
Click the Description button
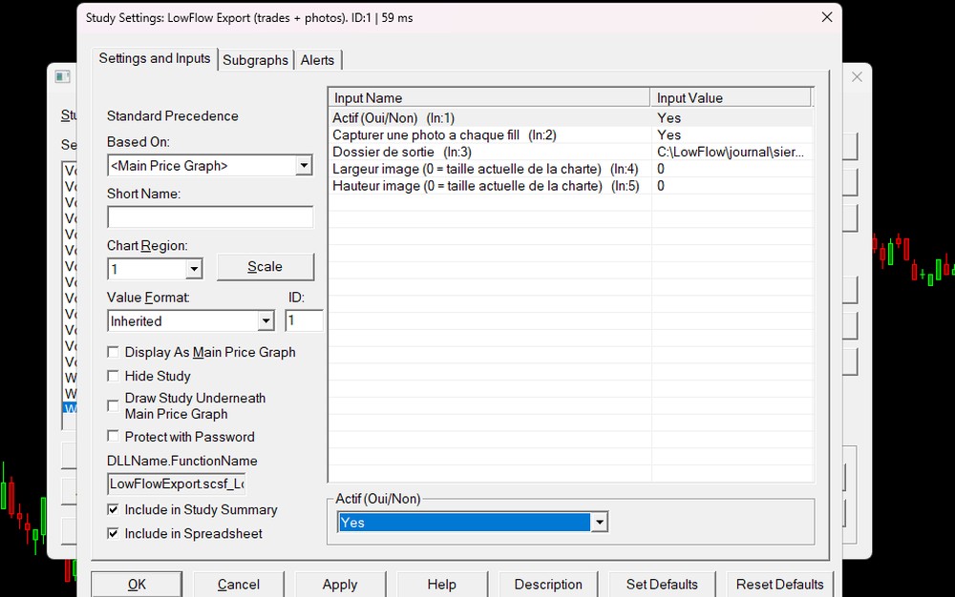click(x=548, y=585)
